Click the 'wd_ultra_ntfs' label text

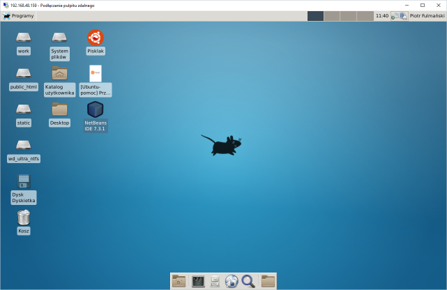click(x=24, y=159)
